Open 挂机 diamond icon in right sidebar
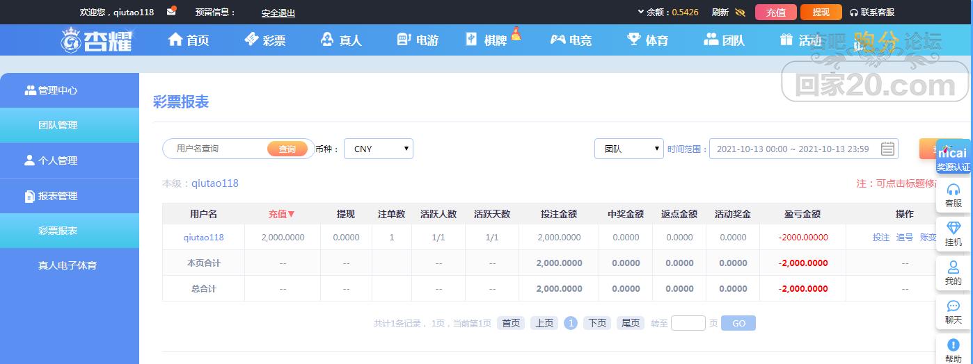The width and height of the screenshot is (973, 364). (x=954, y=234)
